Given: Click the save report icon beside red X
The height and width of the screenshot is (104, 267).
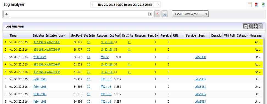Looking at the screenshot, I should coord(165,14).
